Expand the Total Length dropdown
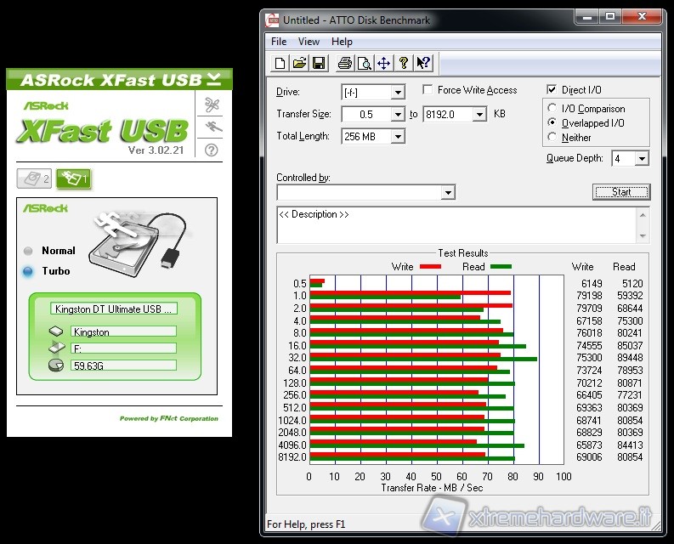 click(398, 136)
